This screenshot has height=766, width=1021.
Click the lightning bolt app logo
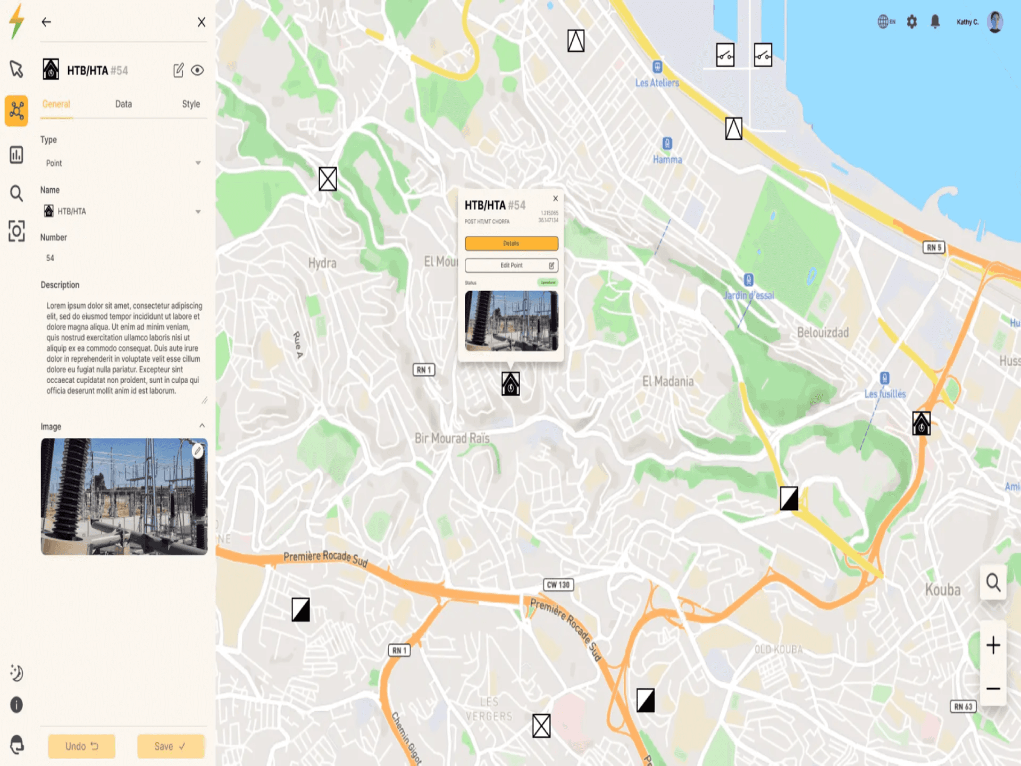pos(17,21)
